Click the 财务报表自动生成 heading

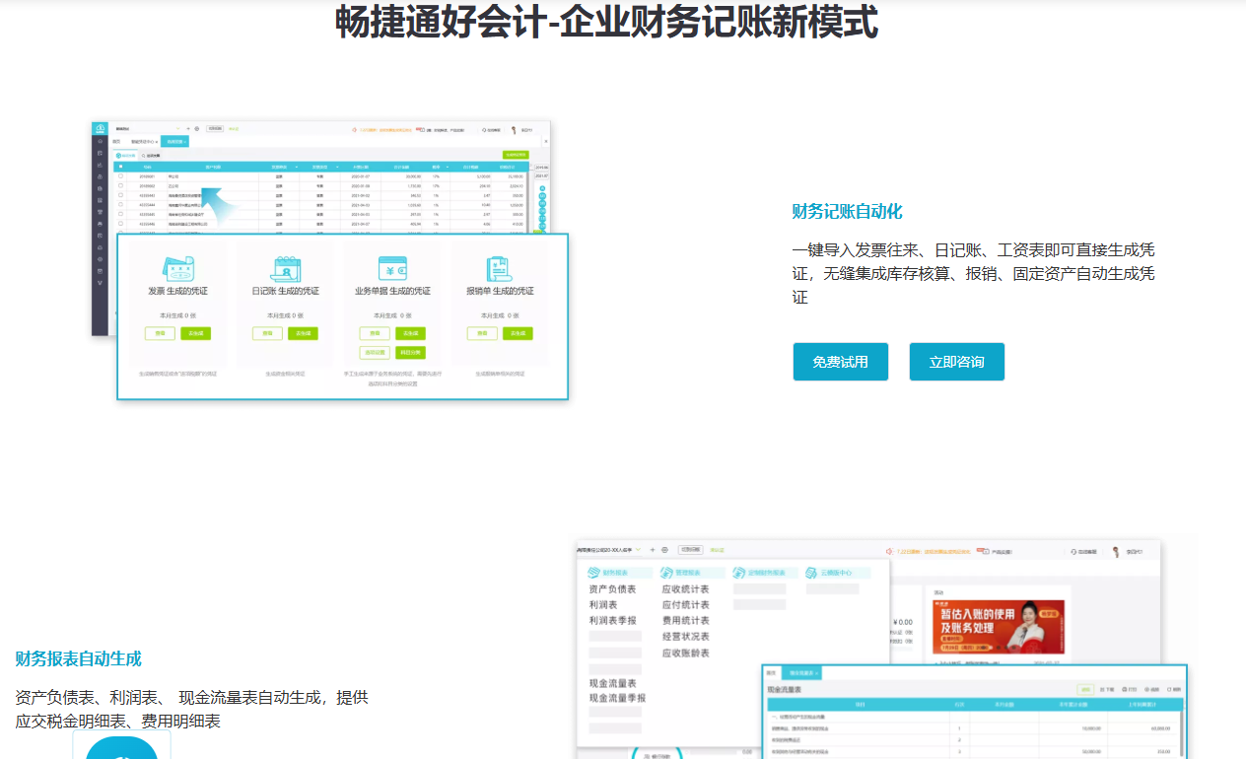click(78, 658)
